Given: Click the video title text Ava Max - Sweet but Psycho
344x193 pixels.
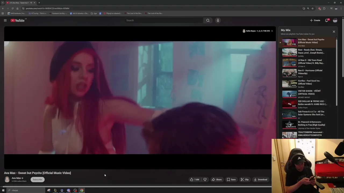Looking at the screenshot, I should (x=37, y=173).
